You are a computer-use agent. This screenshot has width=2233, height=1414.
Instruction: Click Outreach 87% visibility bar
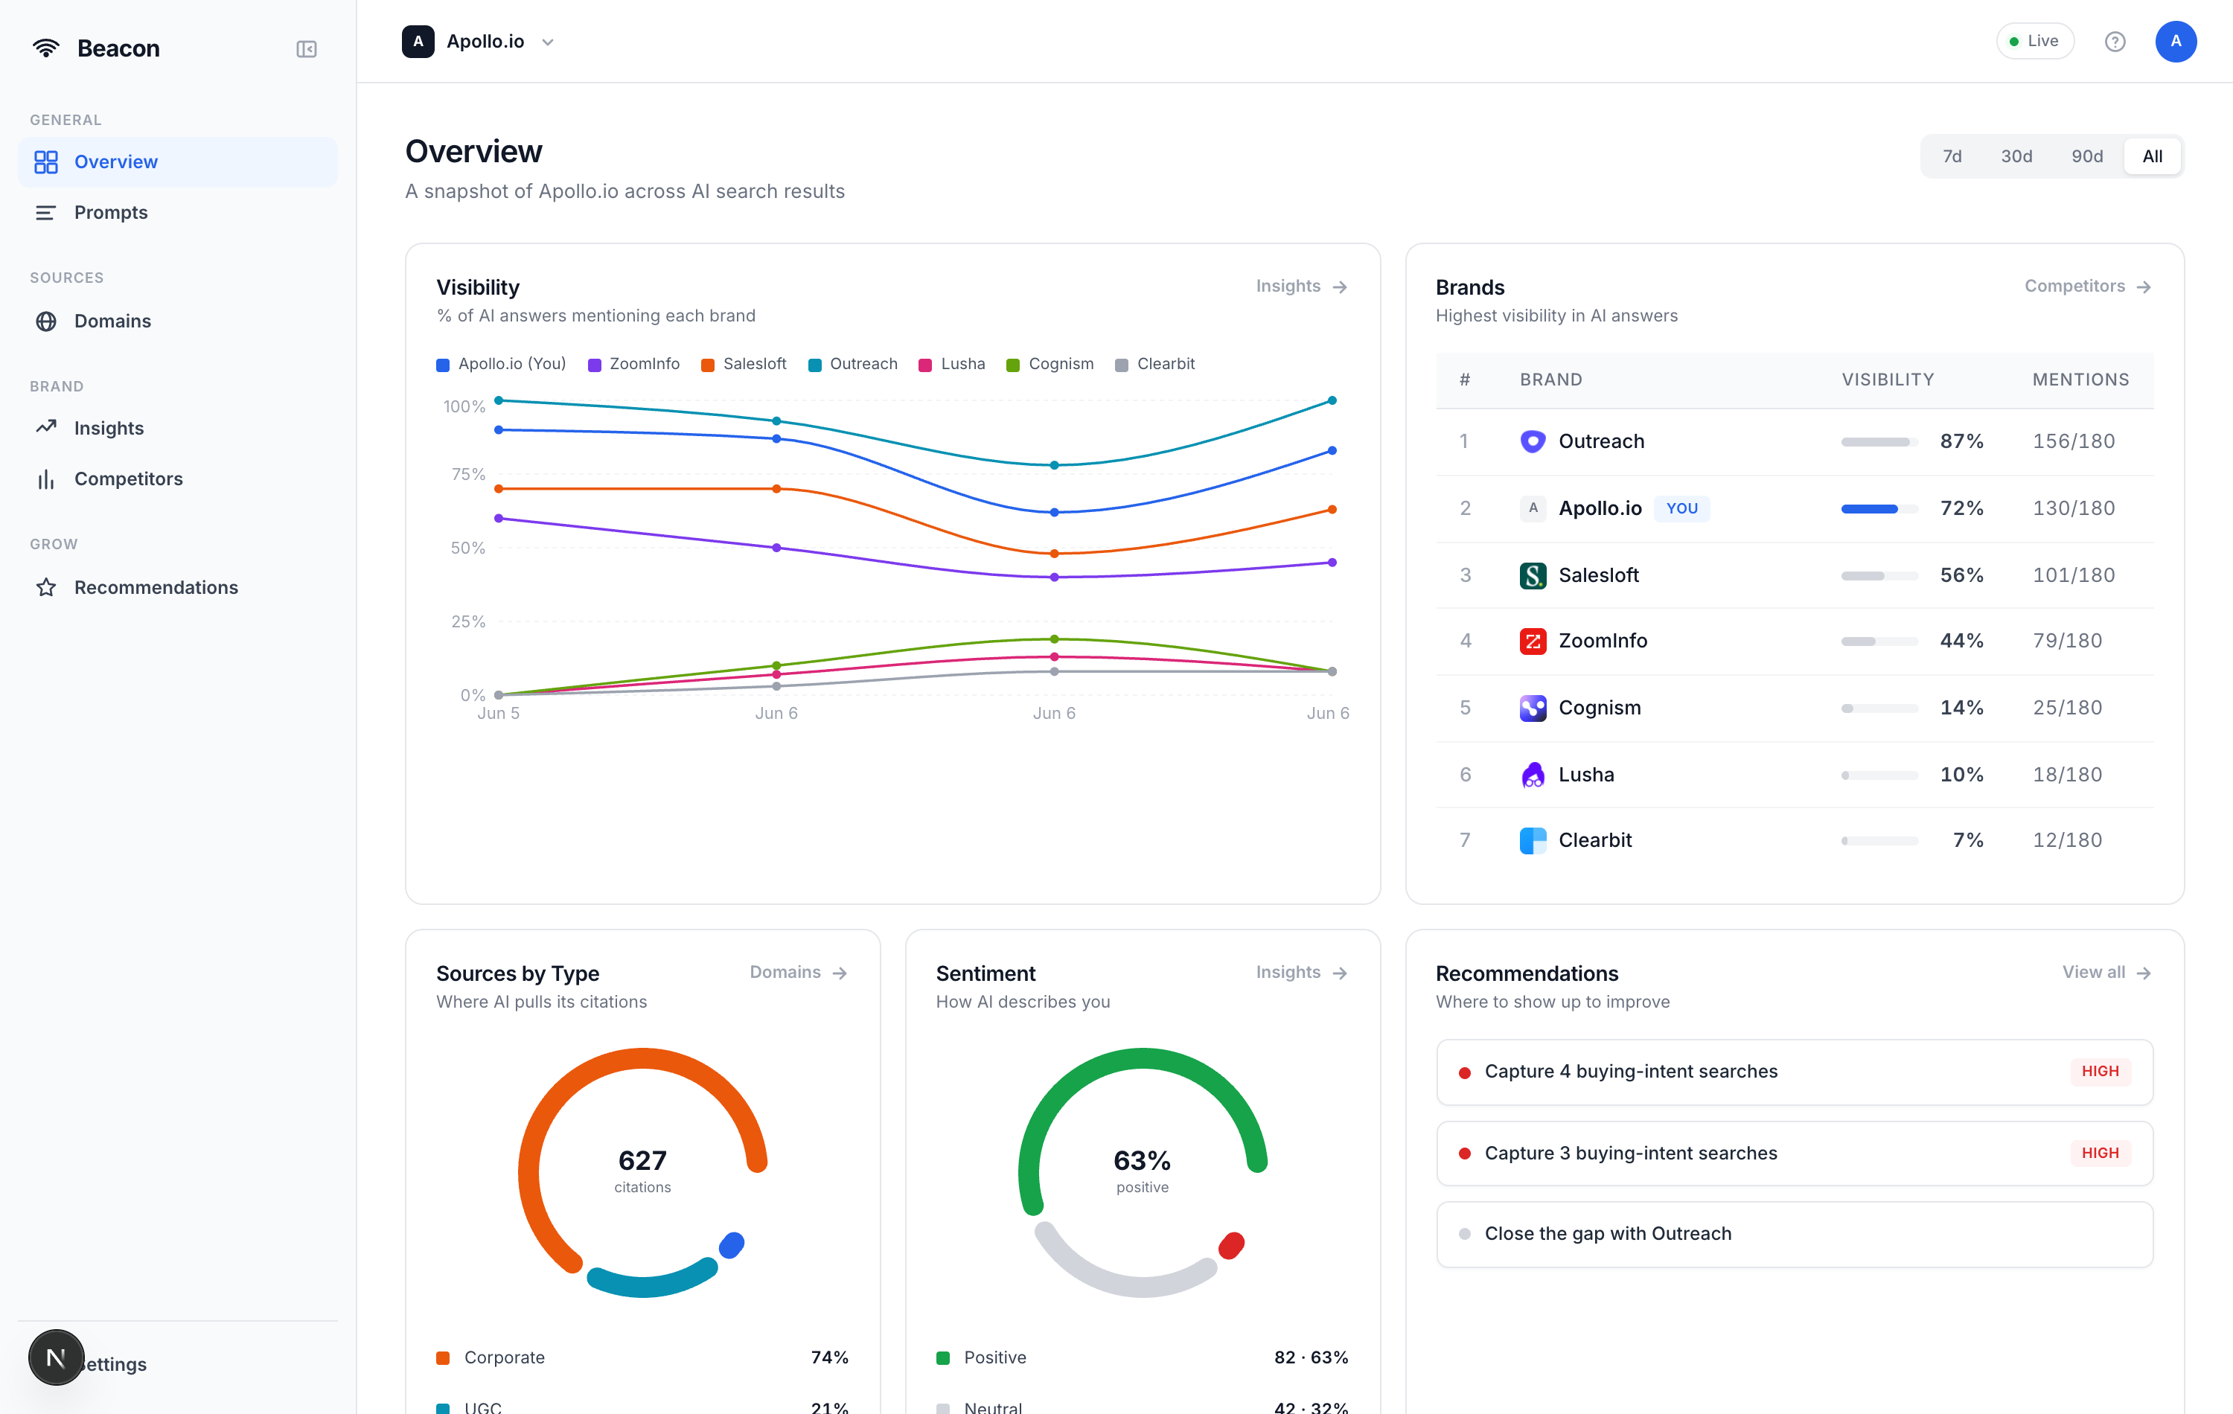pyautogui.click(x=1879, y=442)
